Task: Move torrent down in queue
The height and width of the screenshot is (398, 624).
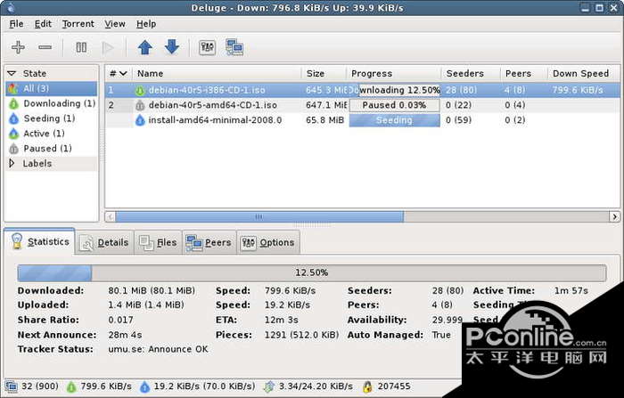Action: click(172, 47)
